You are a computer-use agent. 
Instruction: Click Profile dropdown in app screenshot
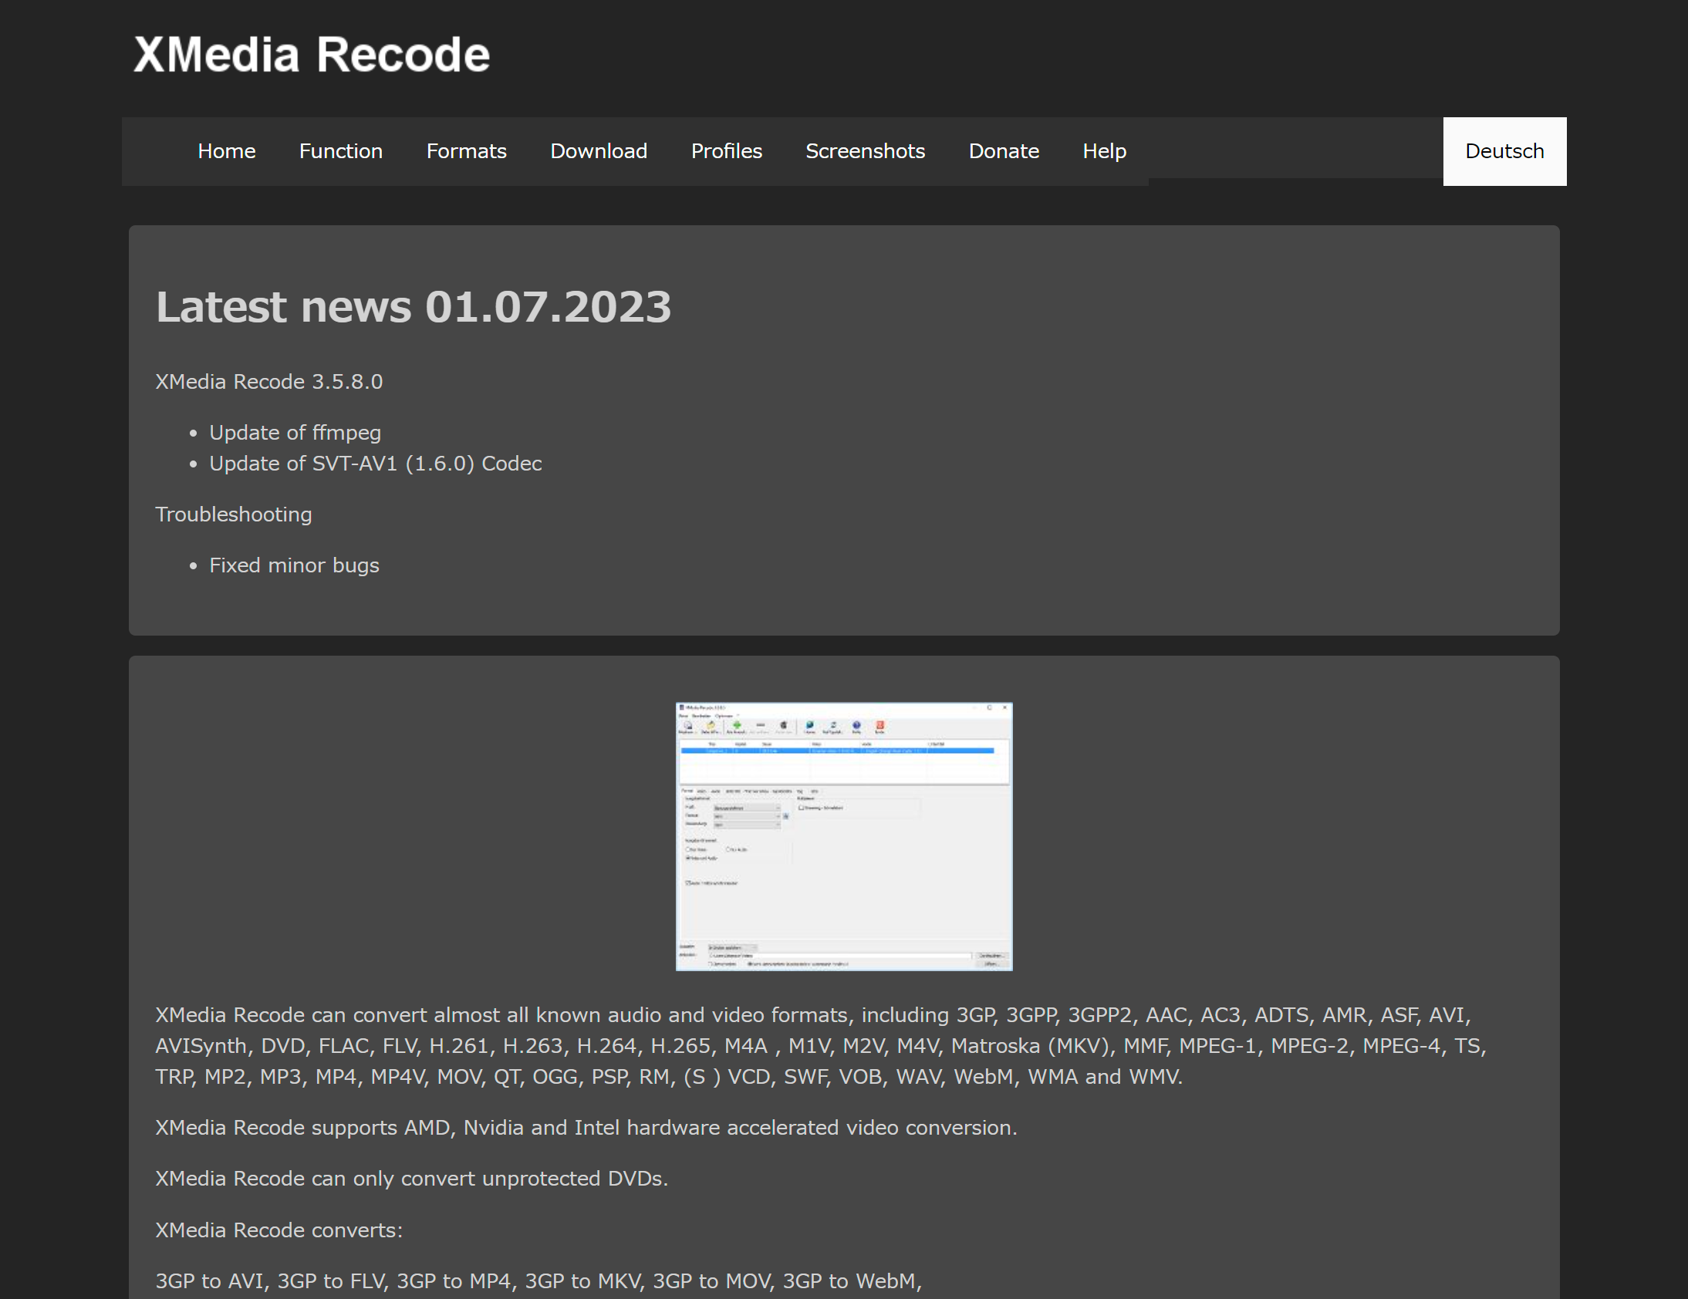[x=746, y=808]
